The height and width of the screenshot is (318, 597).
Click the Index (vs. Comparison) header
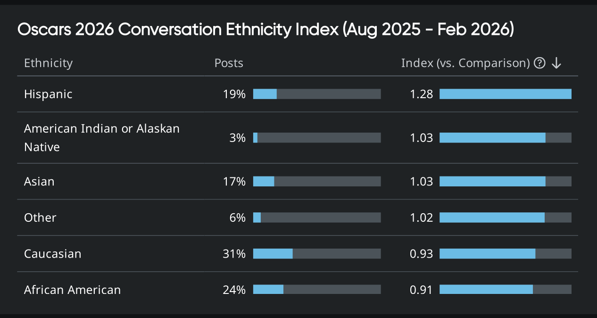click(465, 63)
